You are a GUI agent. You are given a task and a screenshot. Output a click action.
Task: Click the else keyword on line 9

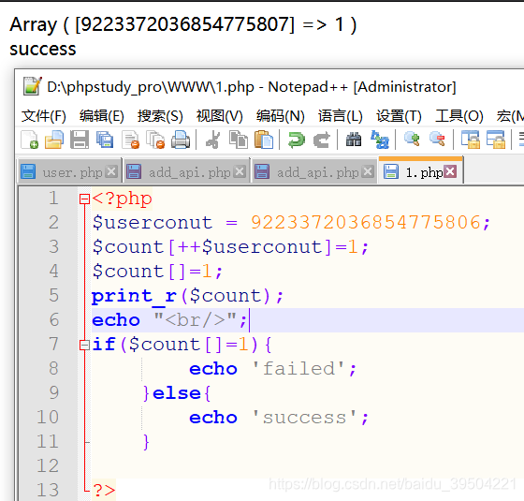click(177, 393)
